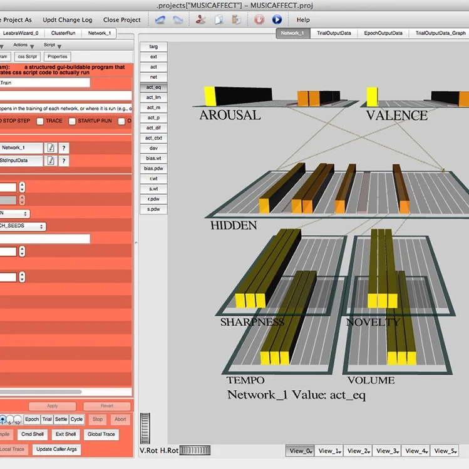Click the edit icon beside Network_1 field

pos(51,148)
